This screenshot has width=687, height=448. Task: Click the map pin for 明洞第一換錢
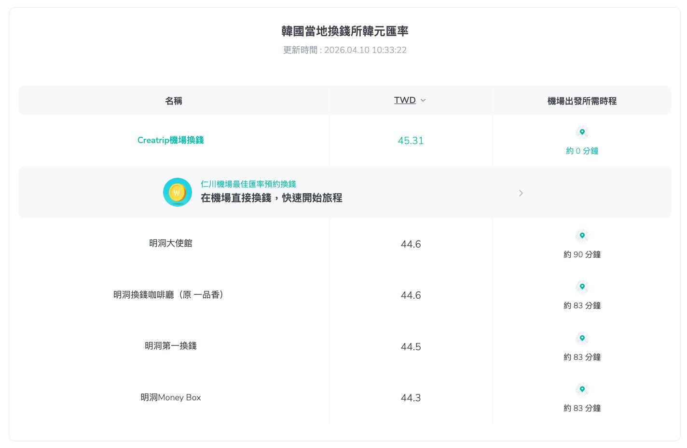pos(582,338)
